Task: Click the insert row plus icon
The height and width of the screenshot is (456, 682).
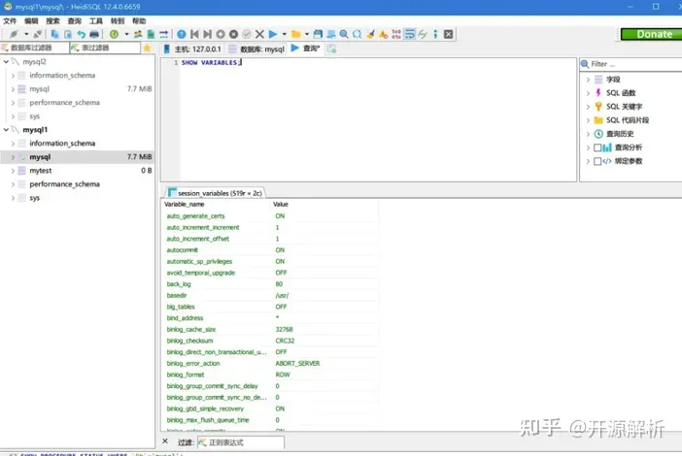Action: tap(221, 34)
